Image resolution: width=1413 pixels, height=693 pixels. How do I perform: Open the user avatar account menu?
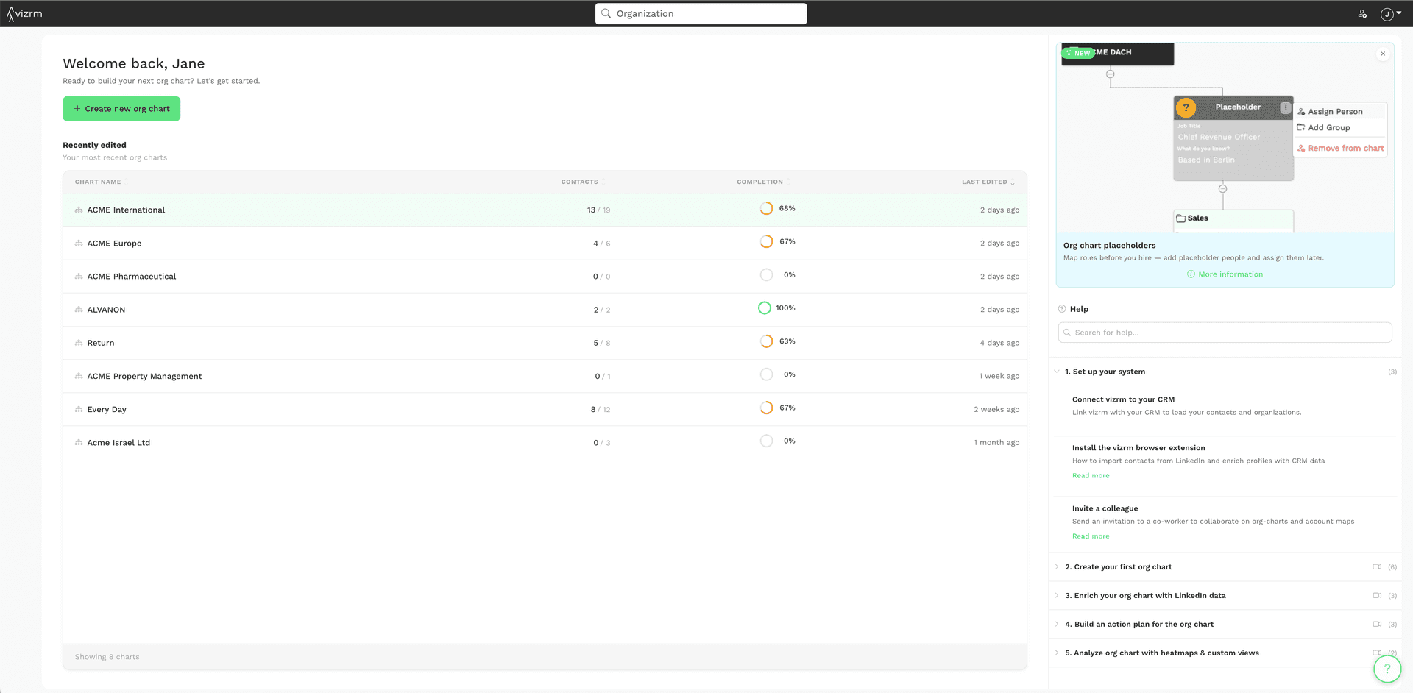point(1390,13)
